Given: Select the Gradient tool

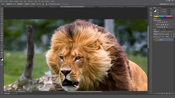Looking at the screenshot, I should click(x=2, y=36).
